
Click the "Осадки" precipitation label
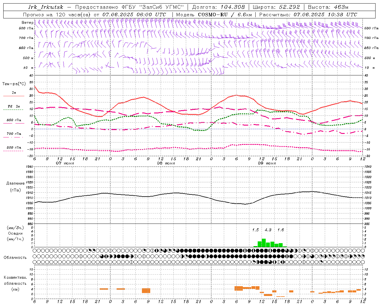15,233
